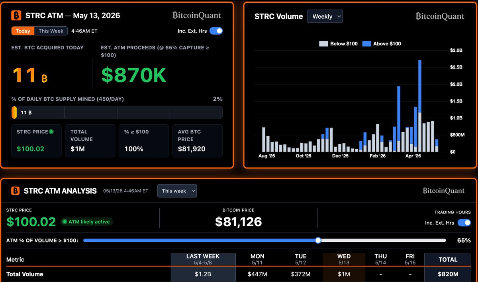Click the % ≥ $100 card showing 100%
The height and width of the screenshot is (282, 478).
(x=144, y=141)
